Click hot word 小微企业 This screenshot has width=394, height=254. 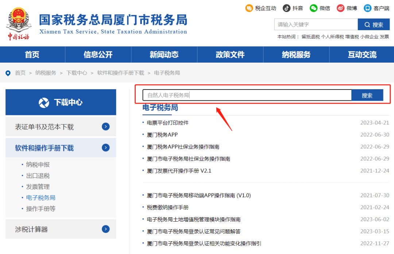[369, 37]
